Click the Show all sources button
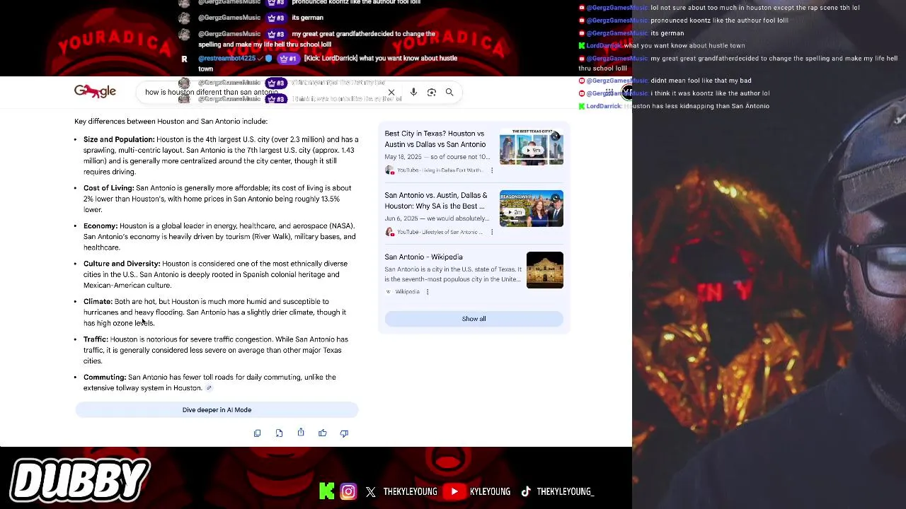This screenshot has width=906, height=509. tap(474, 319)
